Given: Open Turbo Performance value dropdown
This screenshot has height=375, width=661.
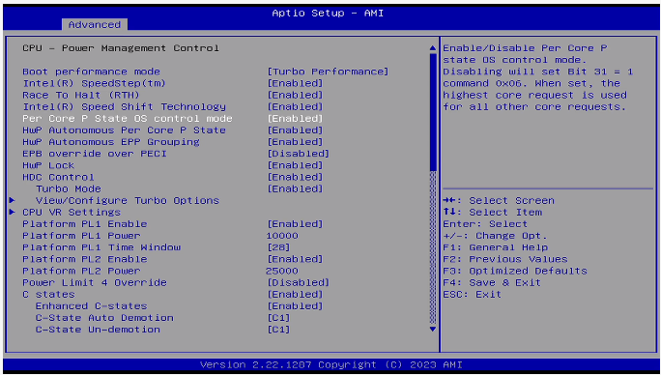Looking at the screenshot, I should [328, 72].
